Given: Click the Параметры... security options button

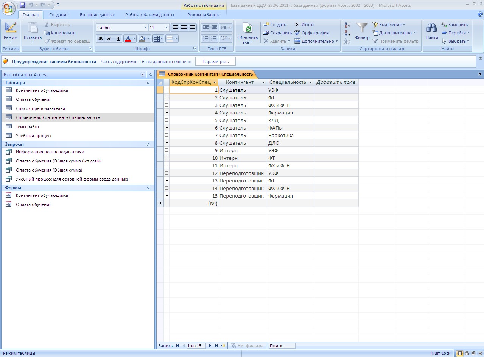Looking at the screenshot, I should click(215, 62).
